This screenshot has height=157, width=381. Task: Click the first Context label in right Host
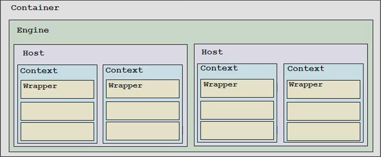[x=219, y=68]
